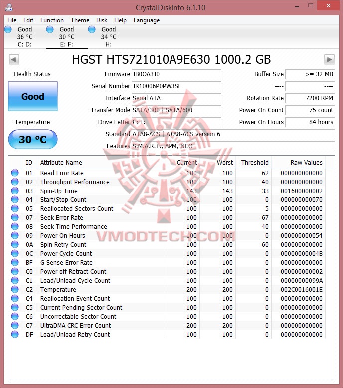The image size is (343, 388).
Task: Open the Language menu
Action: (147, 20)
